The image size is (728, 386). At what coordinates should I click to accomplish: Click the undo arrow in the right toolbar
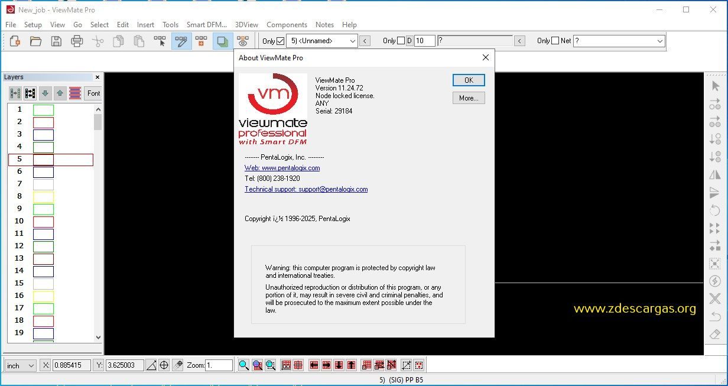pos(715,316)
